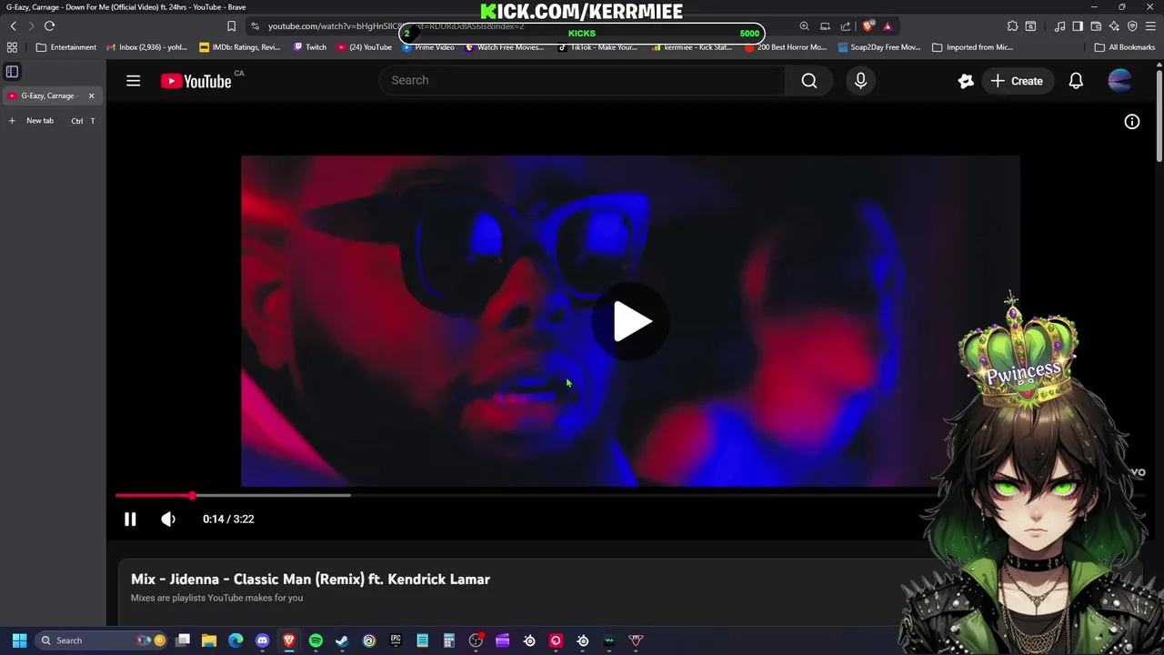Open the YouTube guide hamburger menu
The width and height of the screenshot is (1164, 655).
click(x=133, y=81)
